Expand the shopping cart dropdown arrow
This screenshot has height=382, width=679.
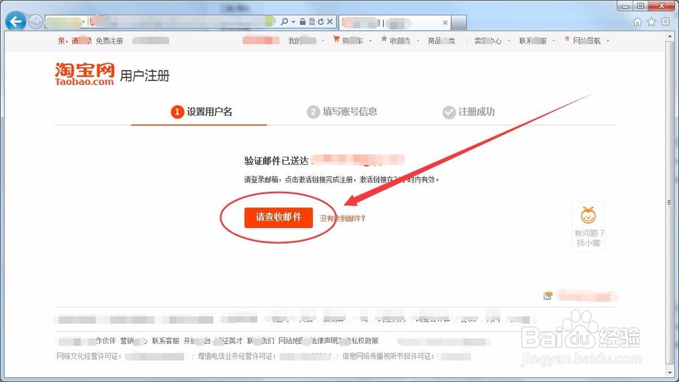(370, 41)
